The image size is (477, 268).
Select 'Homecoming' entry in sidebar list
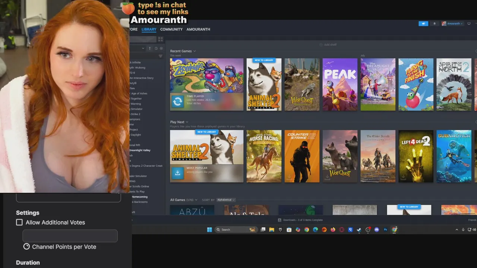tap(139, 197)
